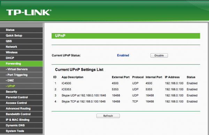Select the Forwarding menu item

click(21, 64)
